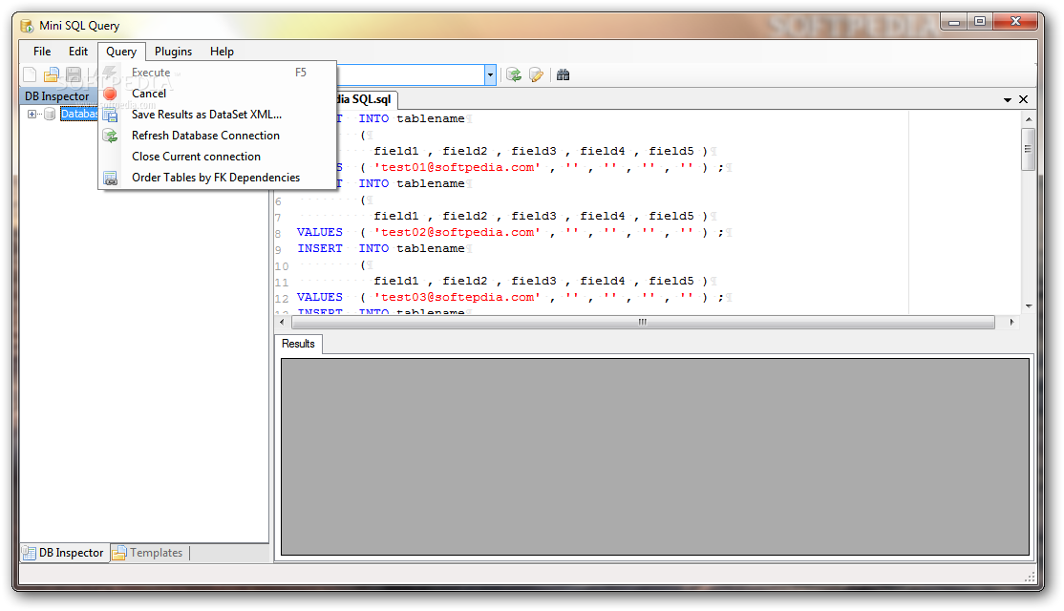Viewport: 1064px width, 611px height.
Task: Click the editor scroll down arrow
Action: [x=1029, y=305]
